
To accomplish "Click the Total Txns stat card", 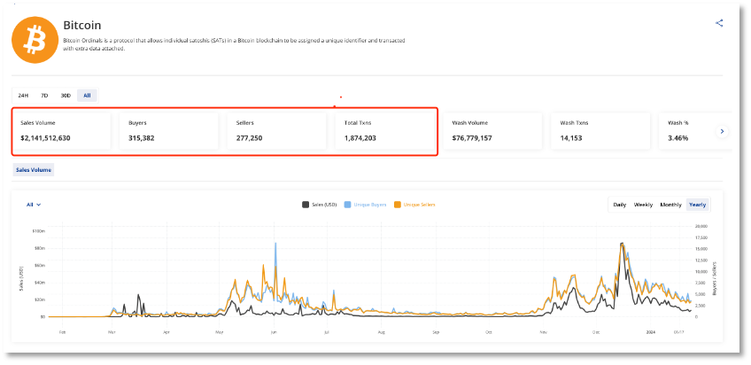I will tap(383, 131).
